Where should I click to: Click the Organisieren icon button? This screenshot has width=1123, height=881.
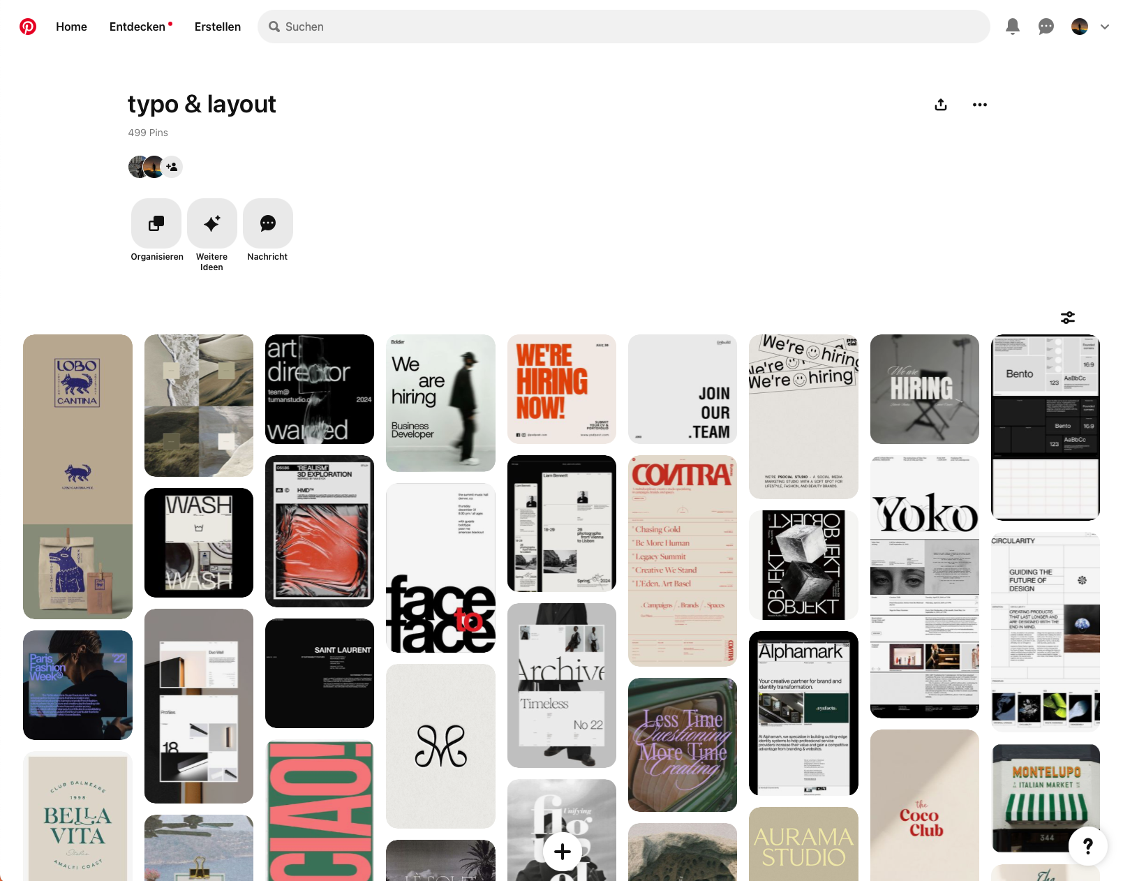[156, 223]
